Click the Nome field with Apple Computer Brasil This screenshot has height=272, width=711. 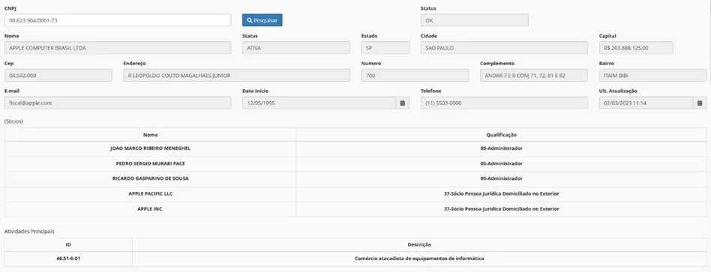coord(118,48)
